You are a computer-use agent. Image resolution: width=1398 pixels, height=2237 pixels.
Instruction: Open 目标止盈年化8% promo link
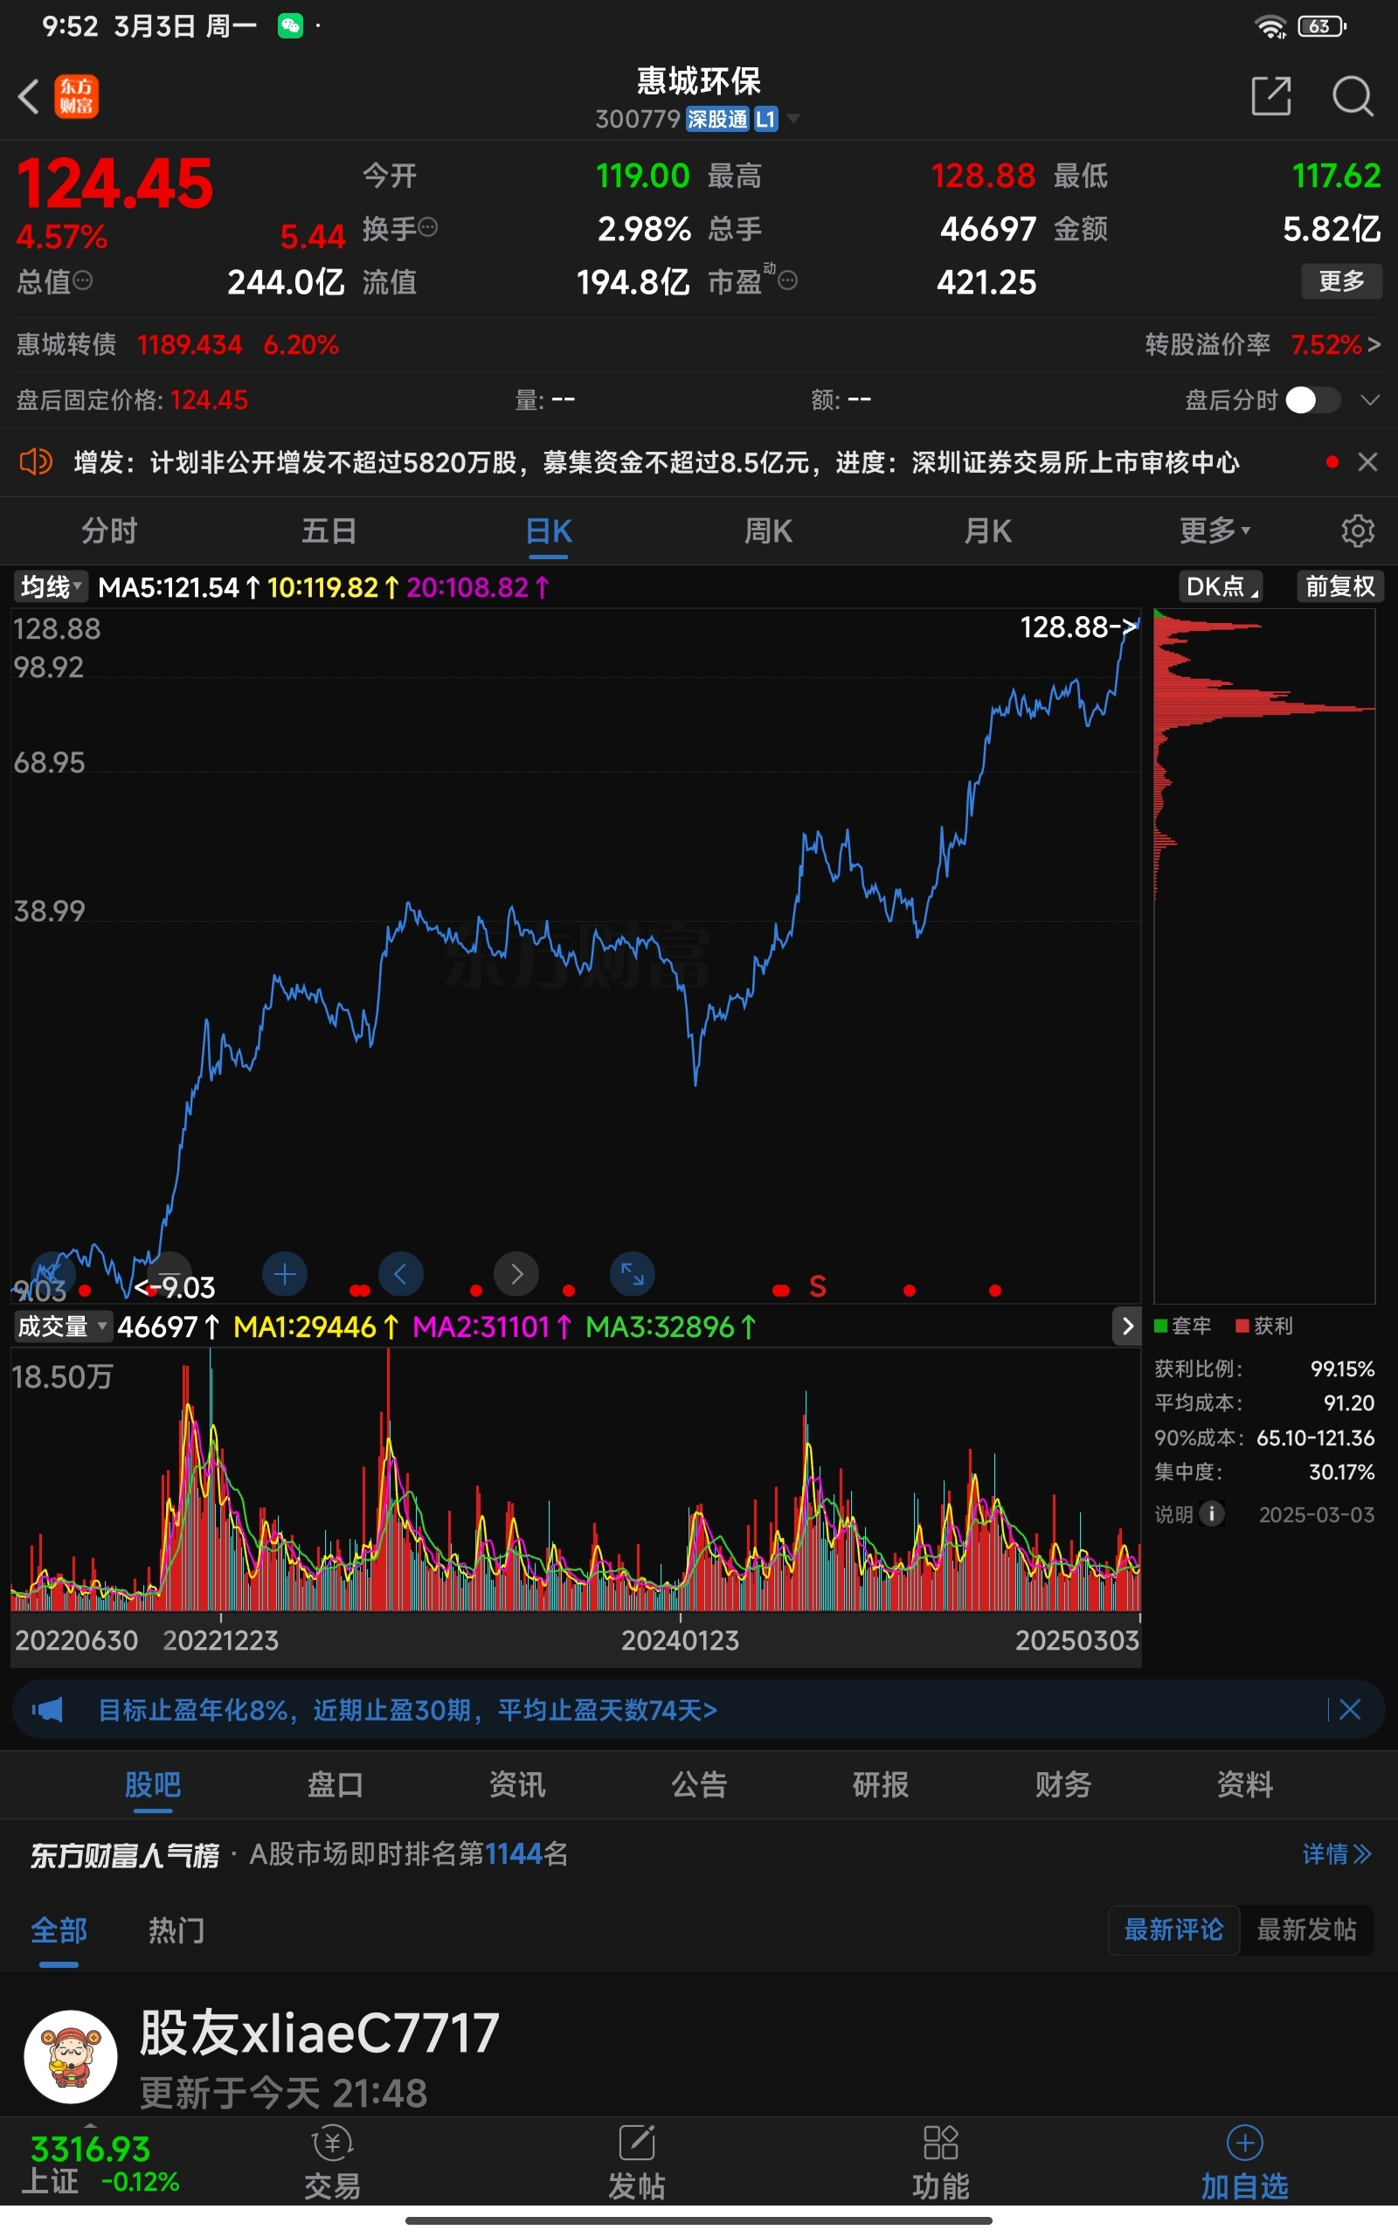click(408, 1709)
